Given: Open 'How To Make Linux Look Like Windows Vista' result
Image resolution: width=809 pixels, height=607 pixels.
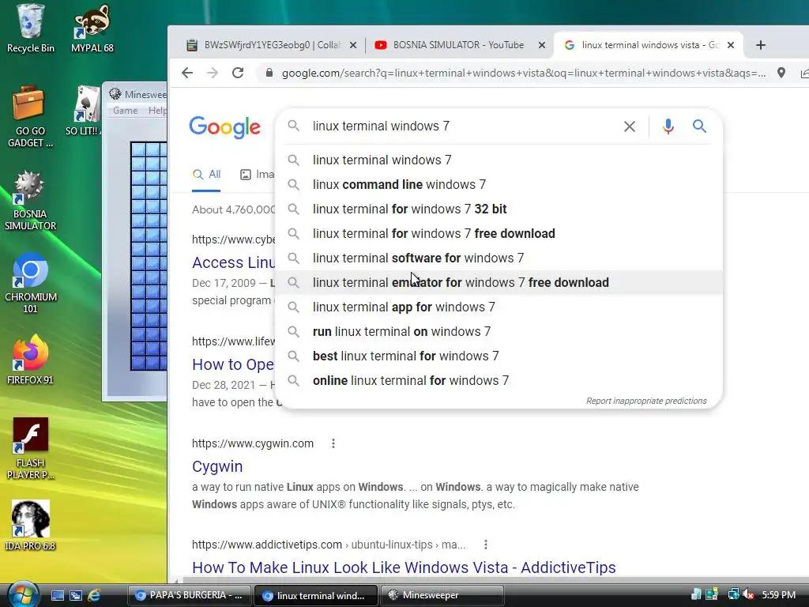Looking at the screenshot, I should point(404,567).
